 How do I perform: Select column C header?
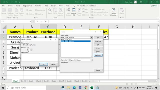pyautogui.click(x=48, y=27)
